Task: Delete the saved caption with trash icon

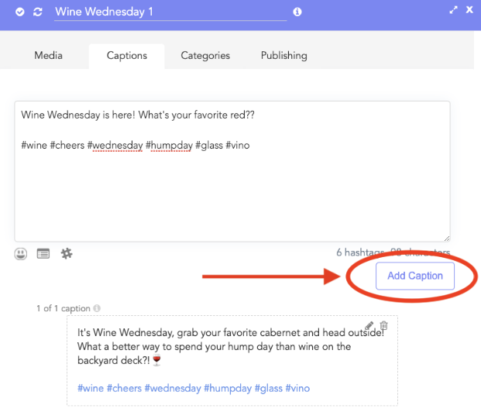Action: (383, 325)
